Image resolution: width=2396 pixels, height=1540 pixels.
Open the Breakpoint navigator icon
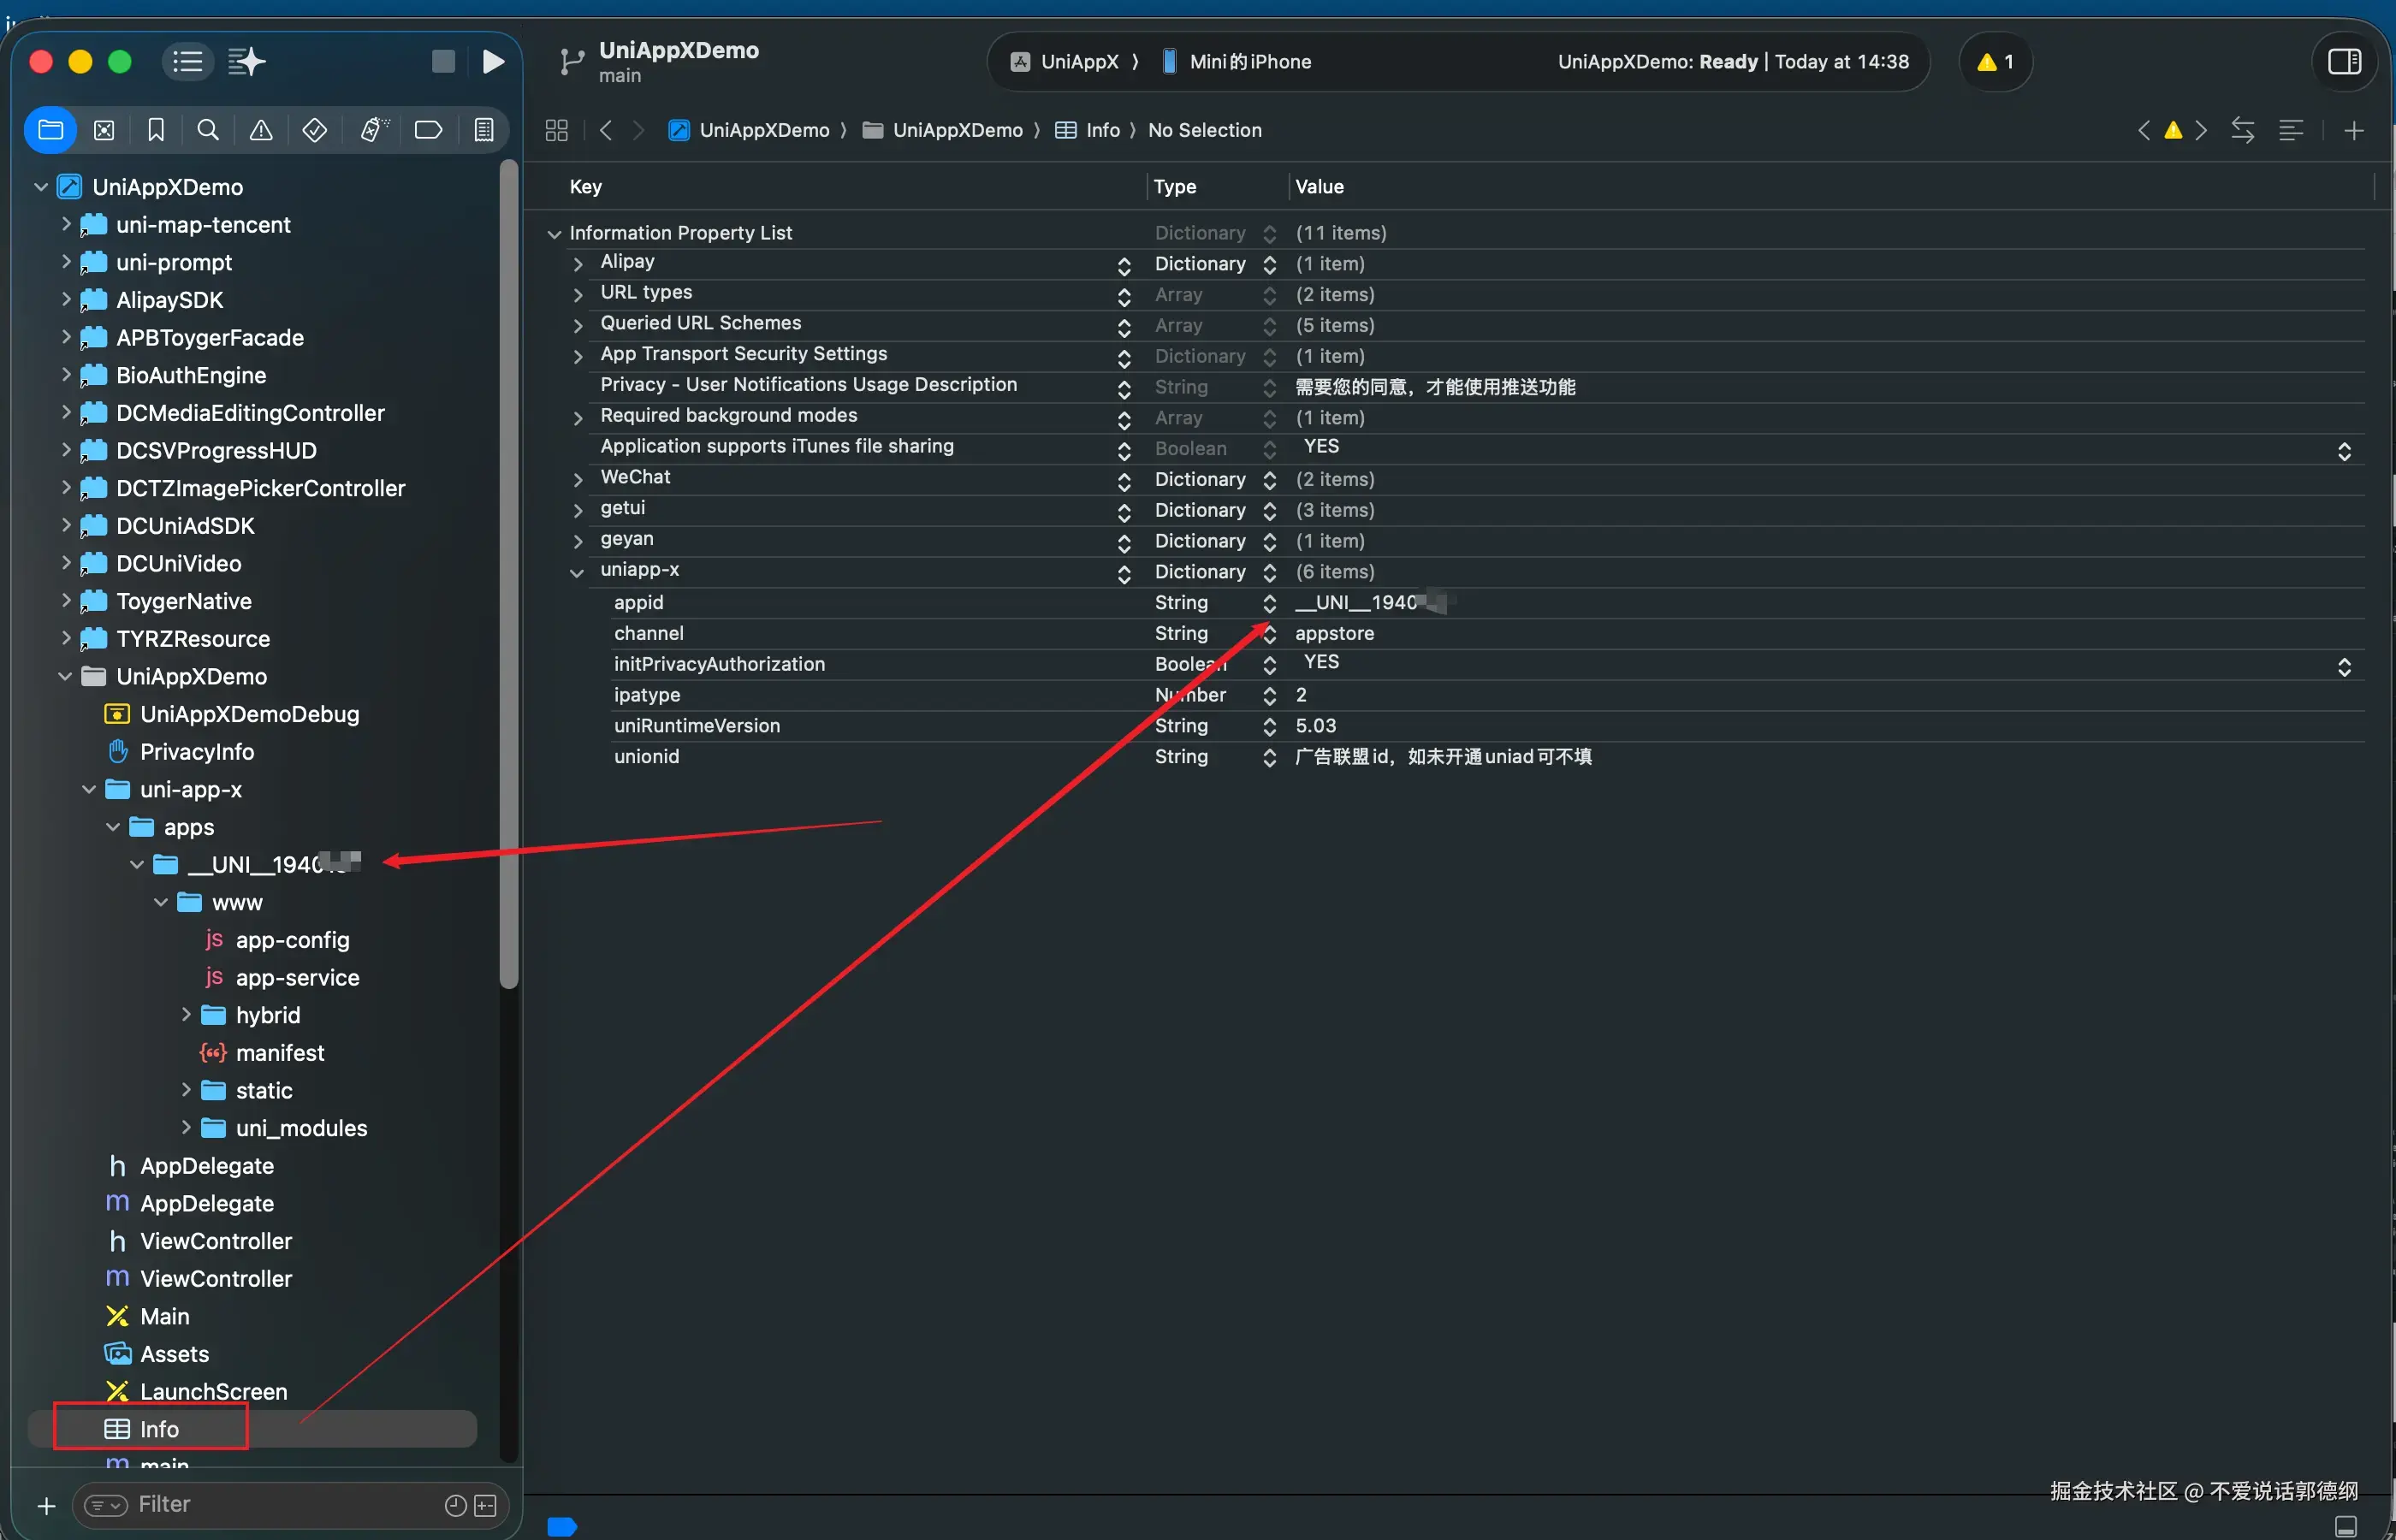428,130
